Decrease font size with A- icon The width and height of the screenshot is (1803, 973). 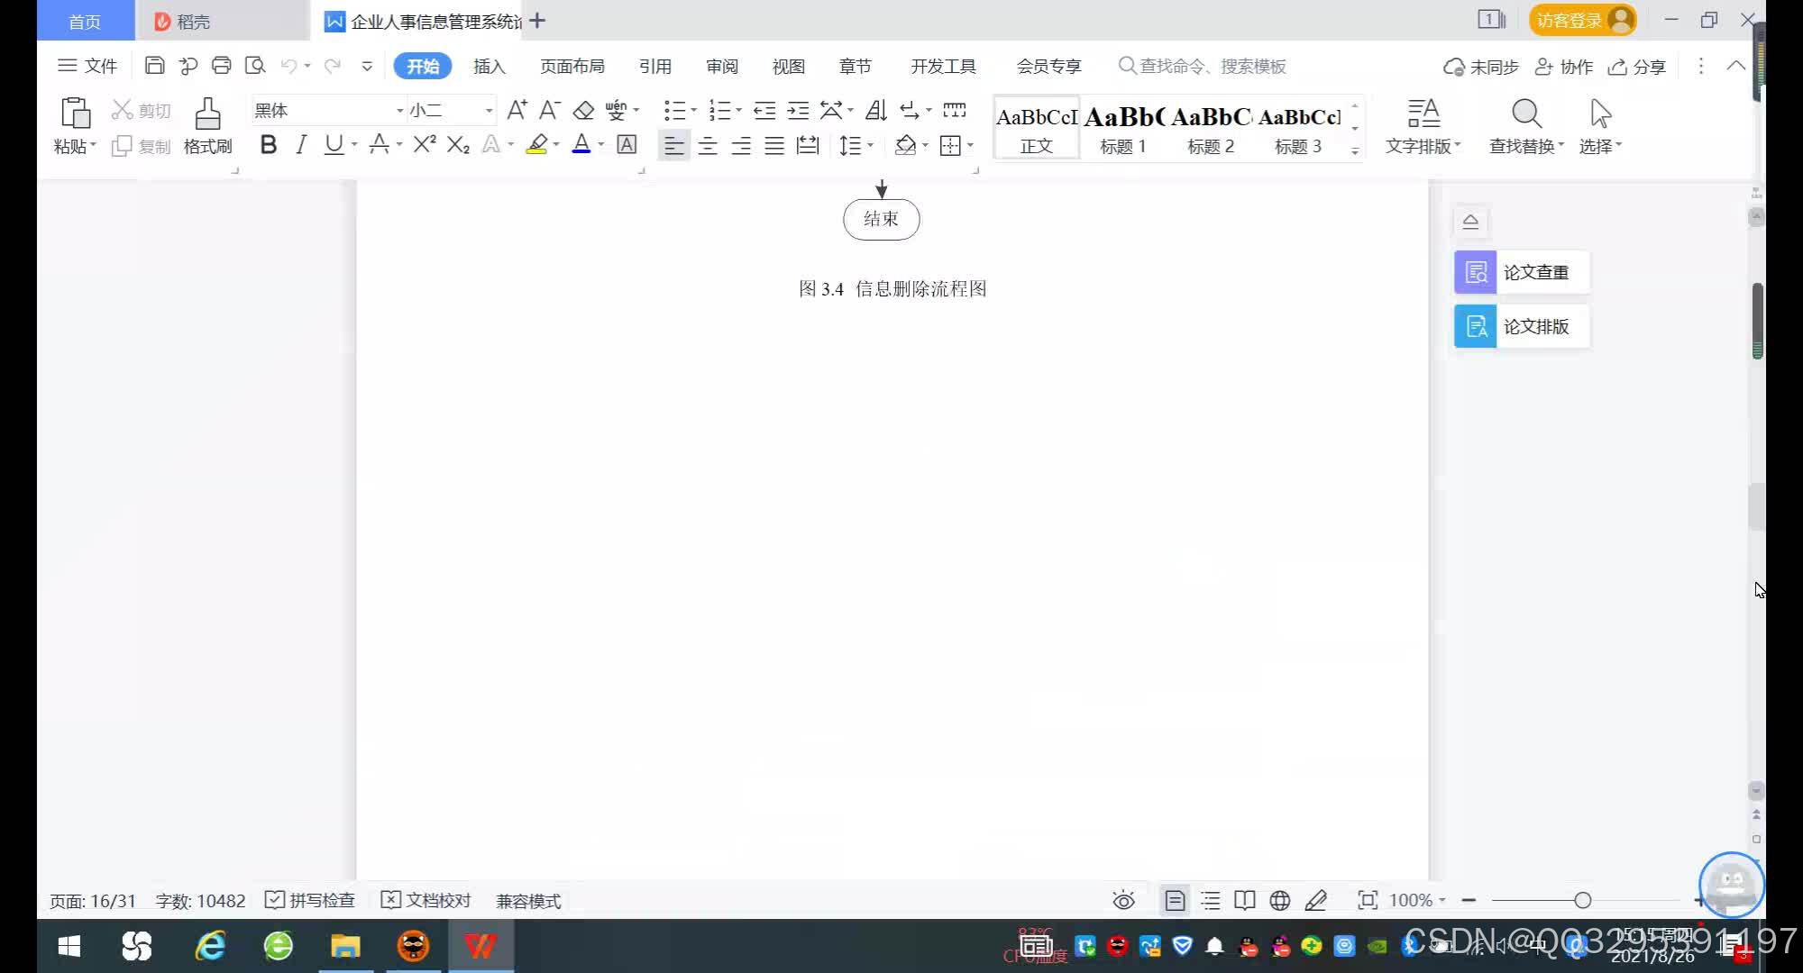549,110
